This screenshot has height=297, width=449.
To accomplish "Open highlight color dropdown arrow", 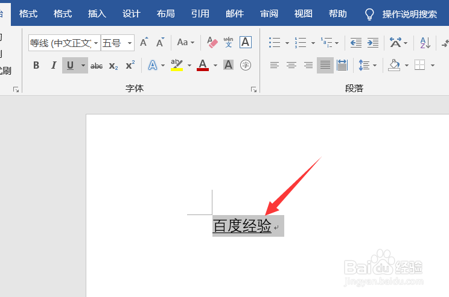I will [189, 66].
